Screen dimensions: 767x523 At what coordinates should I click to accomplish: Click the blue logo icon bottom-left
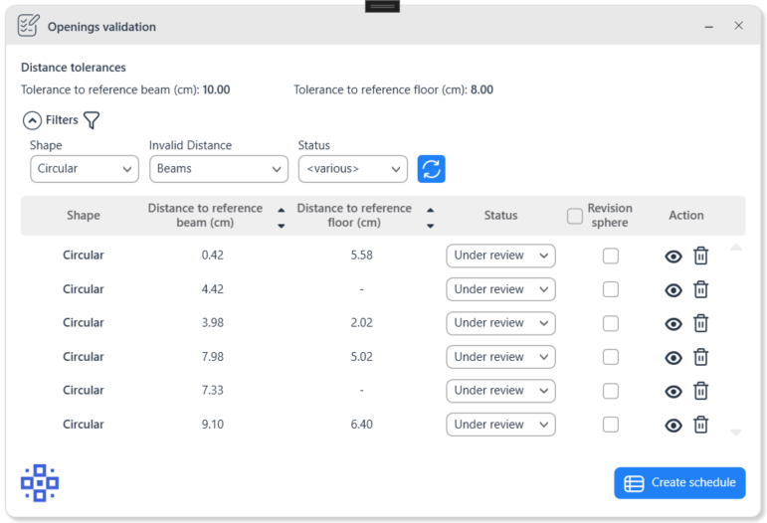click(x=40, y=483)
